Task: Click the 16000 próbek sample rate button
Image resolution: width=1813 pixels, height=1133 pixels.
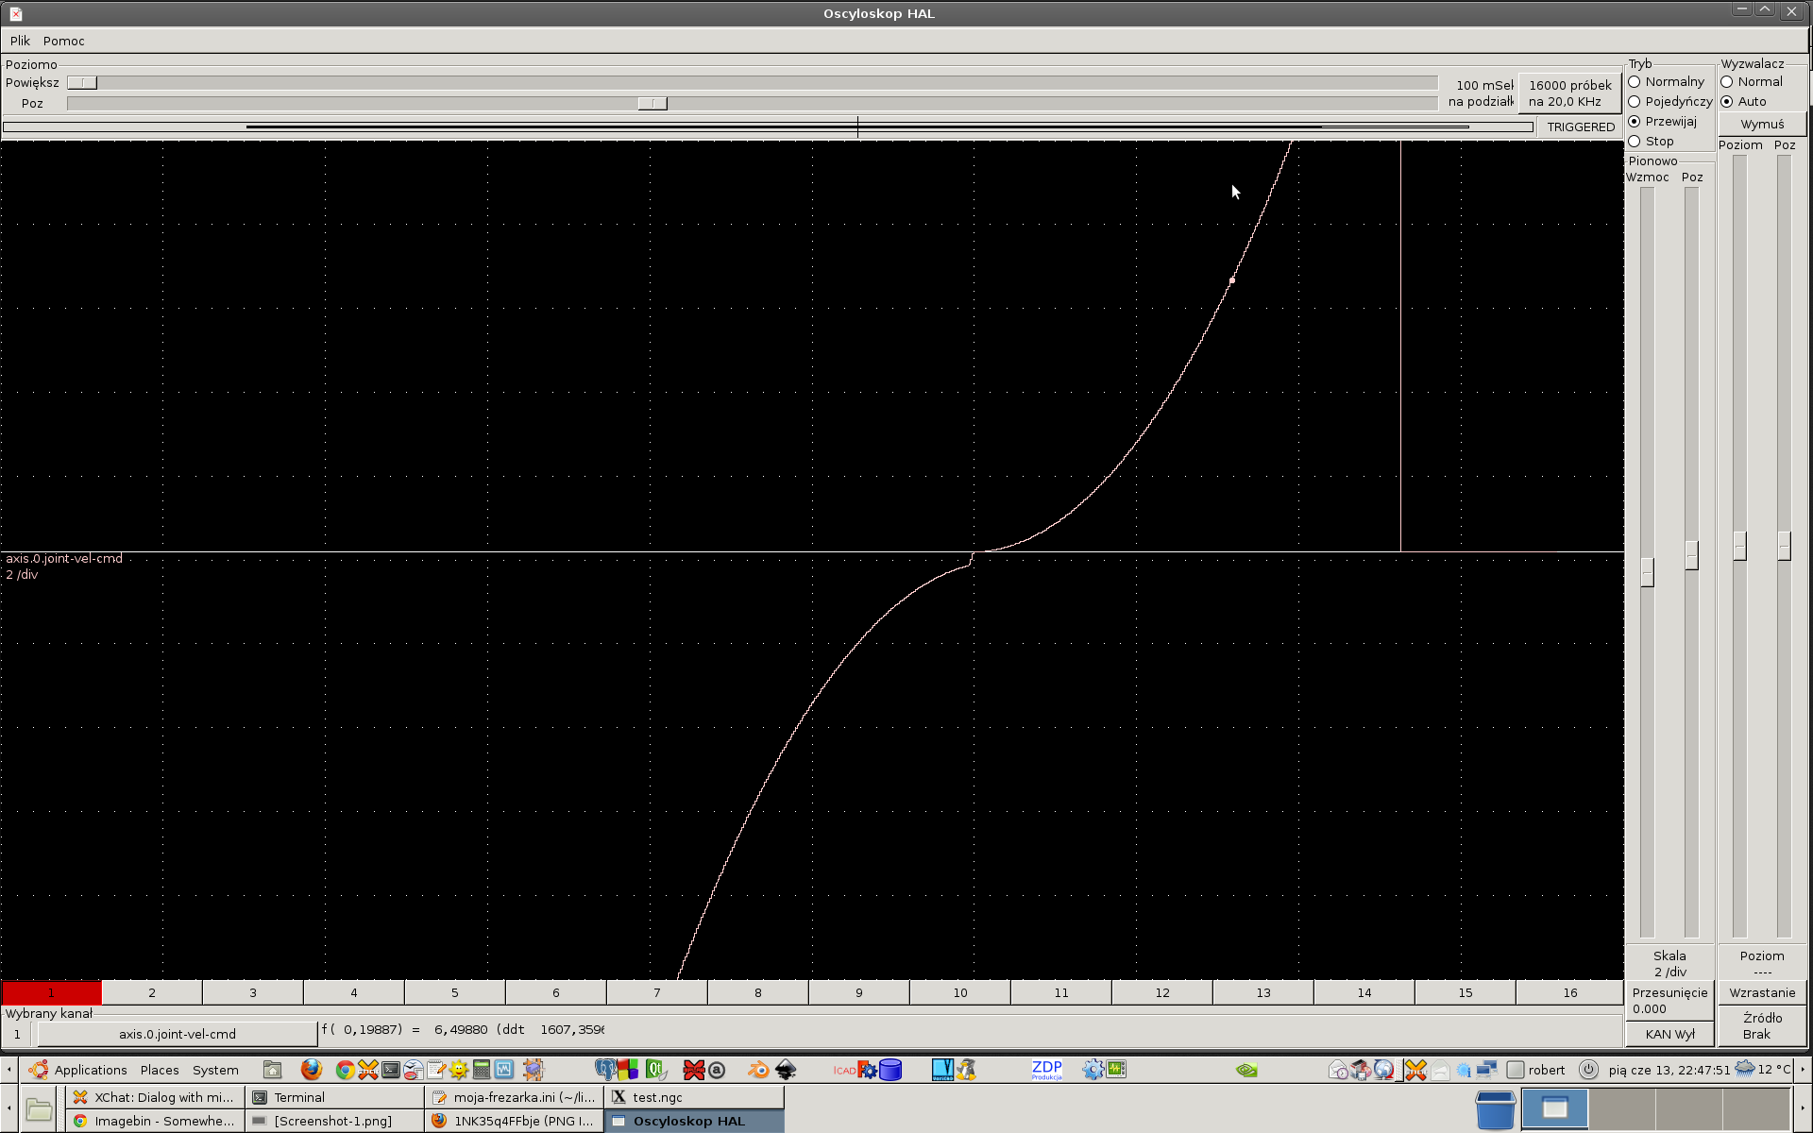Action: 1569,93
